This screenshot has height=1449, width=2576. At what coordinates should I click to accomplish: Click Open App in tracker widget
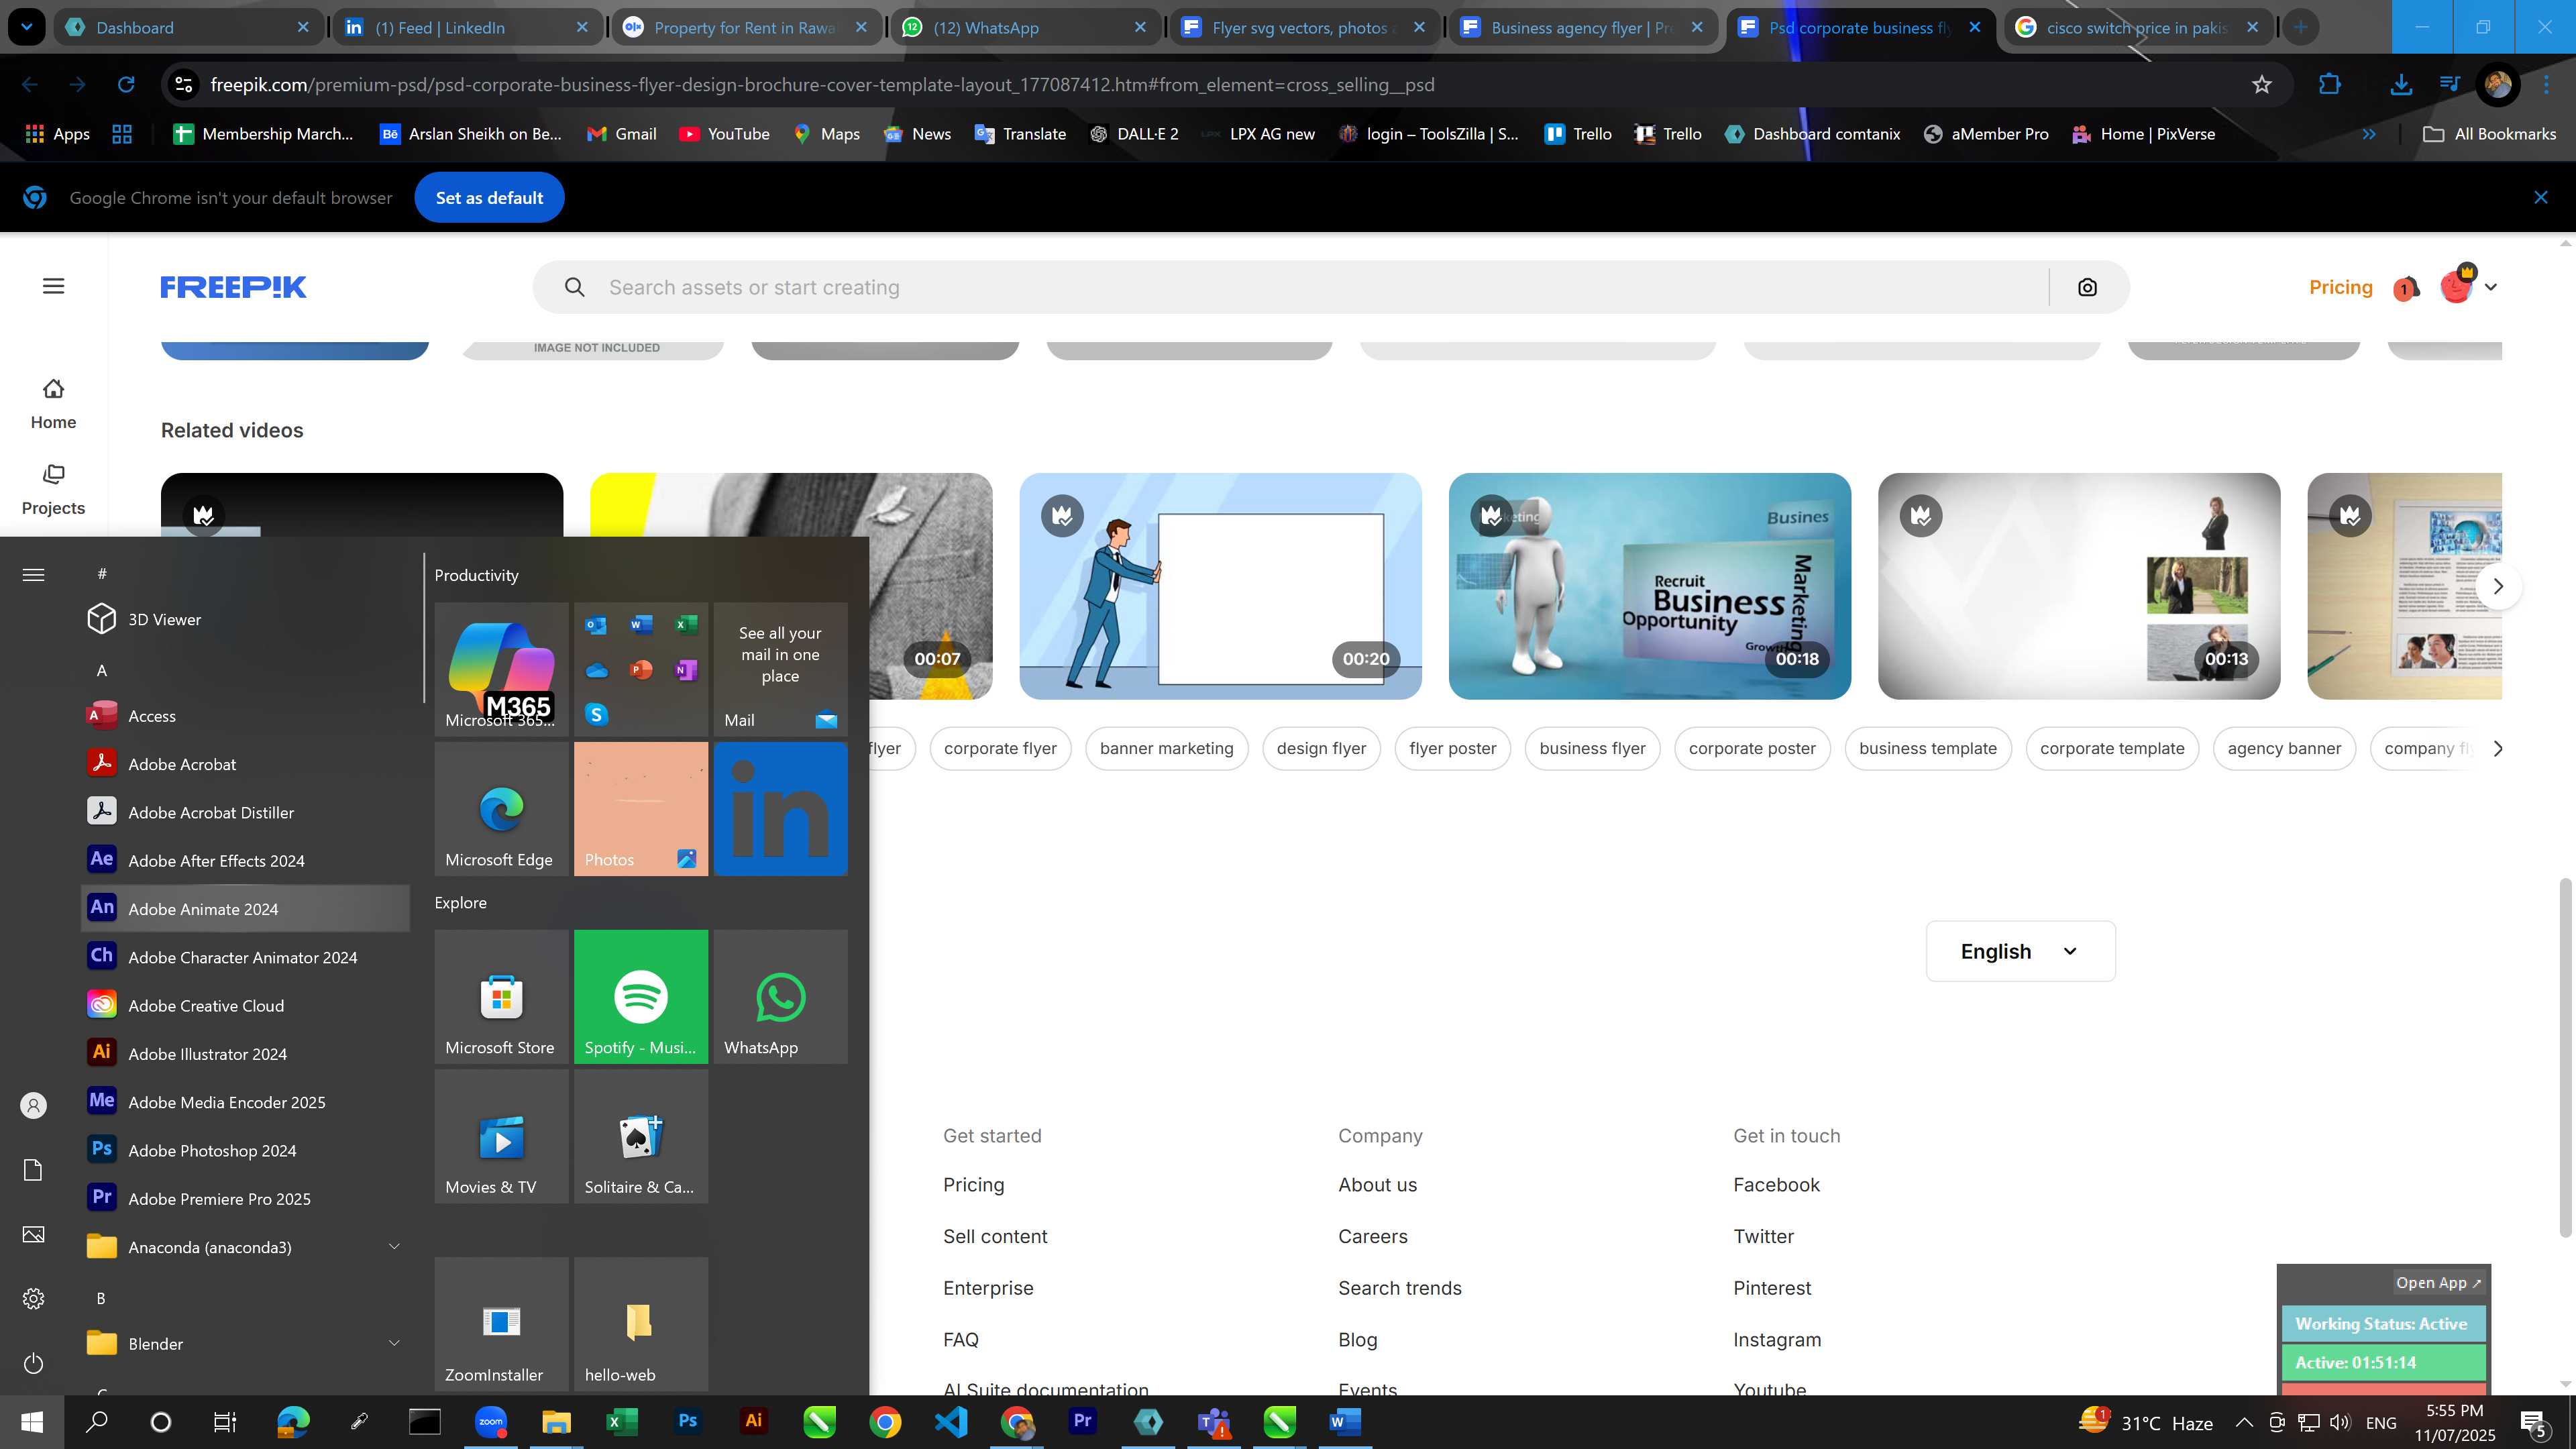[x=2437, y=1282]
